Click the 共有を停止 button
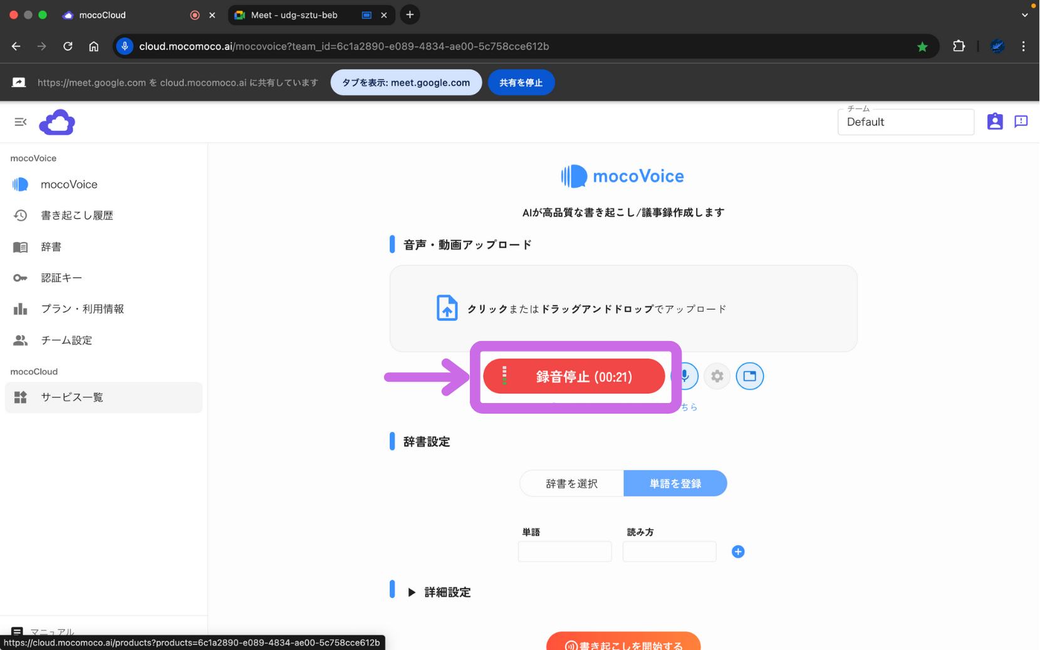 [521, 83]
